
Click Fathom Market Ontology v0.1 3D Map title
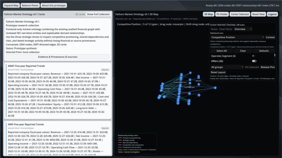(x=137, y=14)
